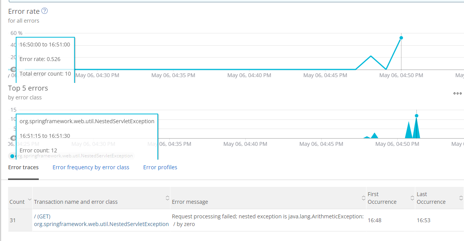Click the ArithmeticException error message text
Screen dimensions: 464x241
268,220
